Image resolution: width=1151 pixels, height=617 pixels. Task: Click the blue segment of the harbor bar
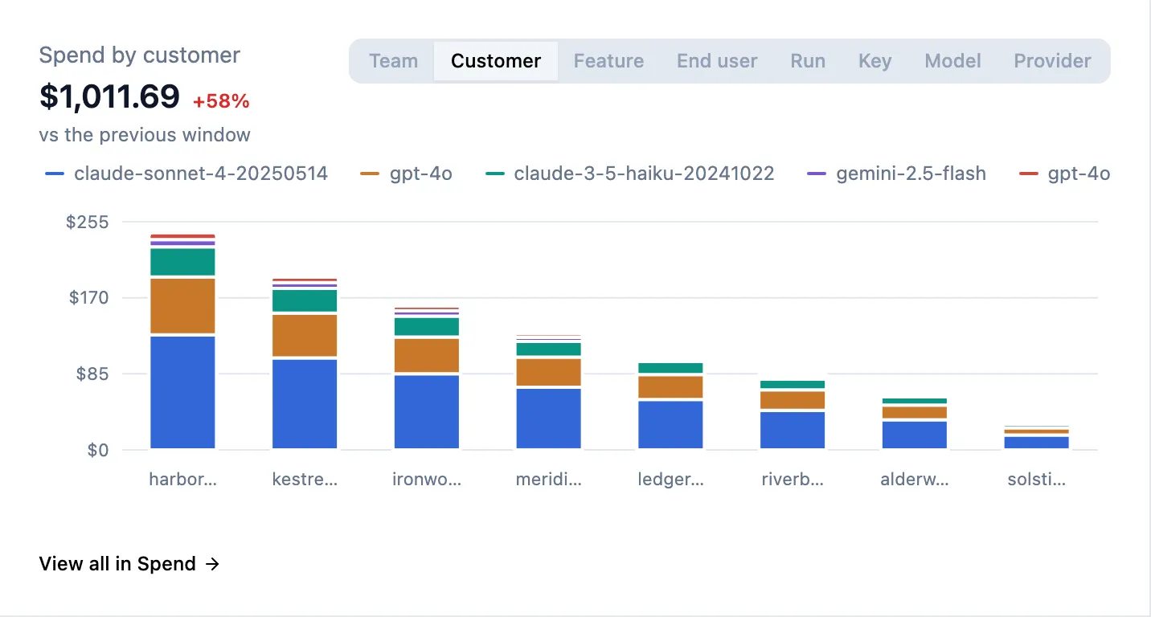tap(182, 392)
